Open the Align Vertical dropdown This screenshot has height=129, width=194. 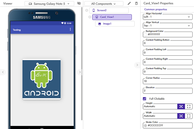(x=168, y=26)
